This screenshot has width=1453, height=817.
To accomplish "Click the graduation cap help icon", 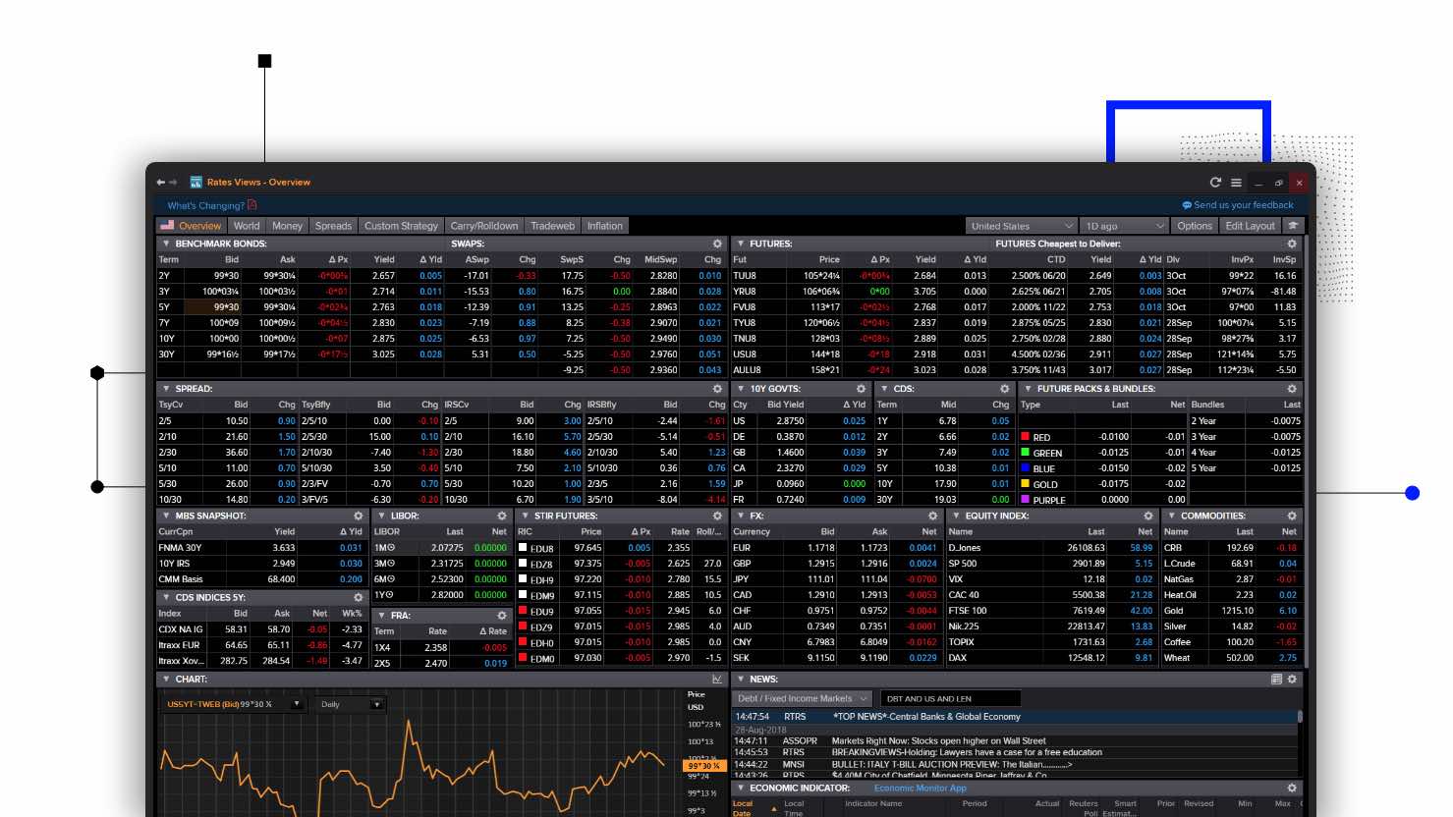I will pyautogui.click(x=1293, y=226).
